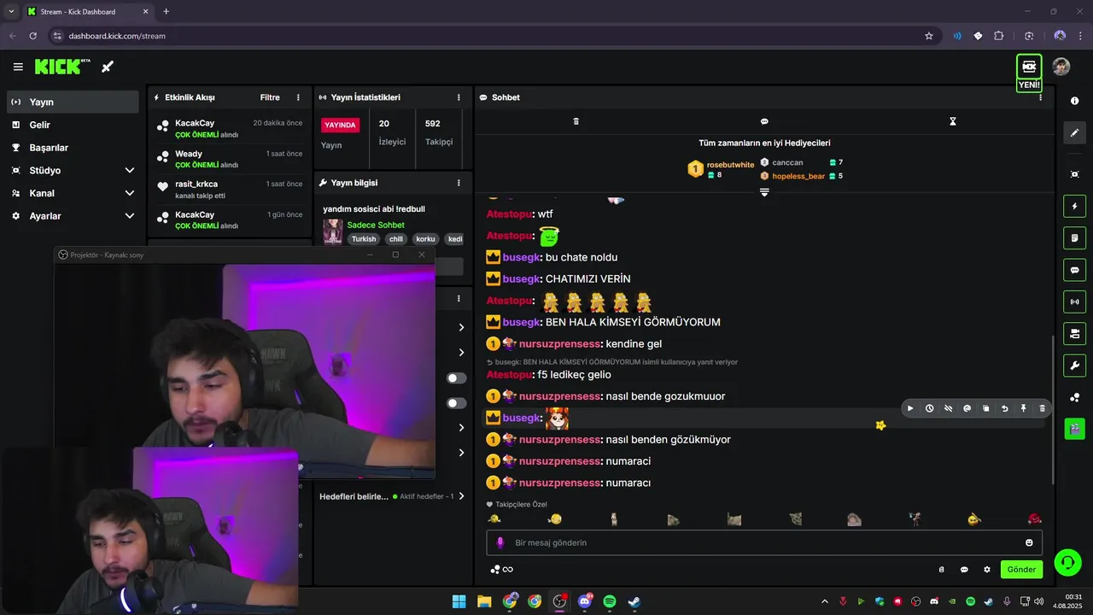
Task: Click the trash icon at the top of the chat
Action: (576, 121)
